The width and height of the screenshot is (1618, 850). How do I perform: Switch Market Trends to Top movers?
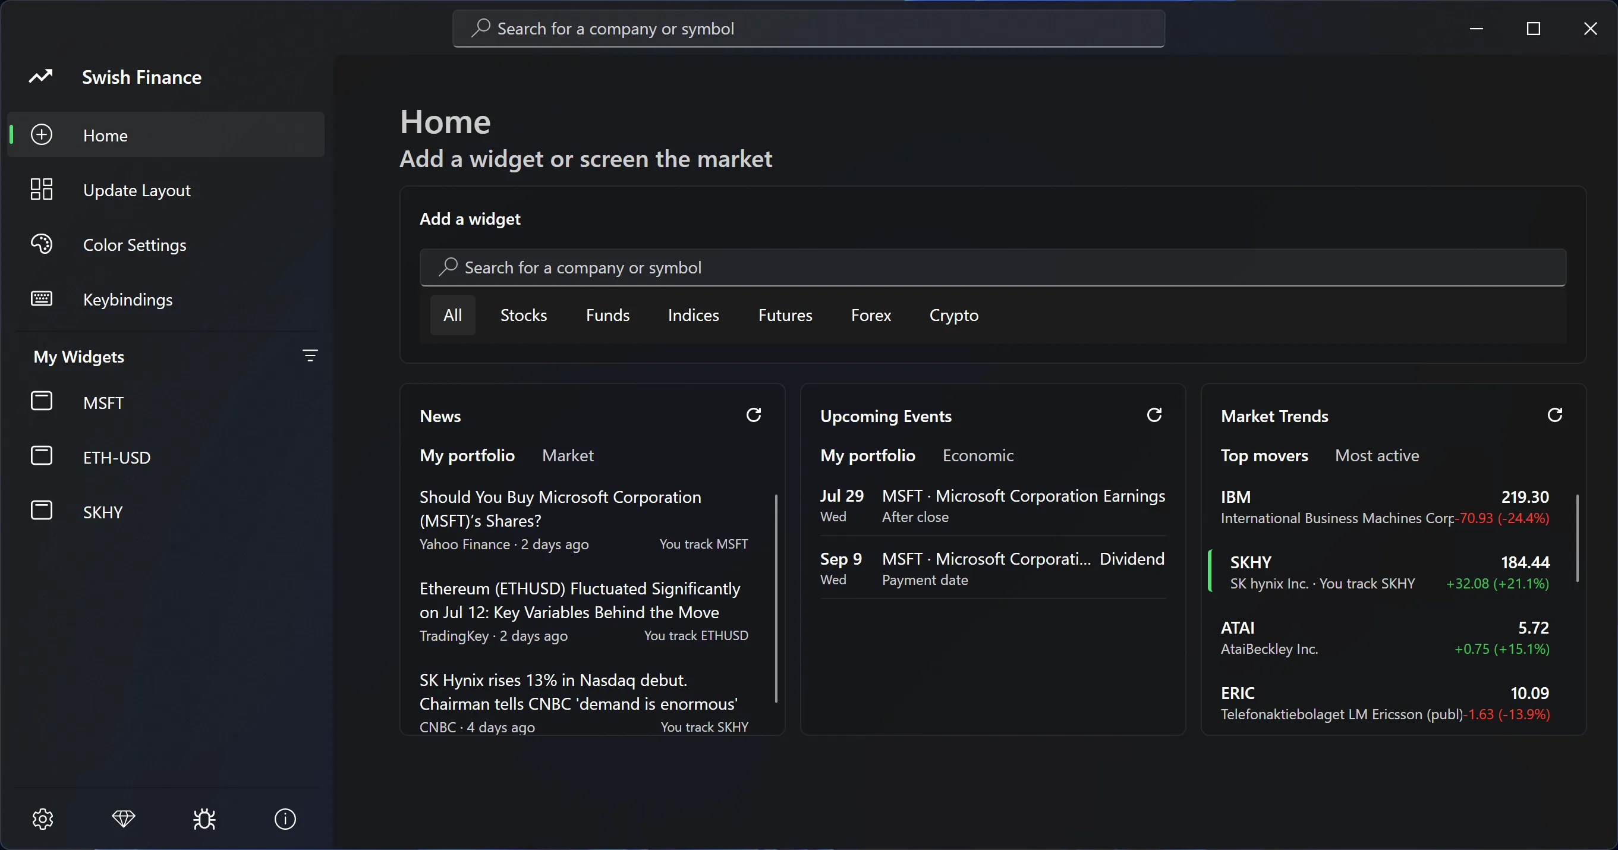coord(1264,455)
